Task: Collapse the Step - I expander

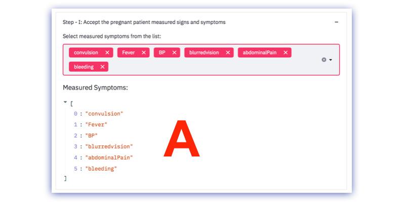Action: (x=337, y=22)
